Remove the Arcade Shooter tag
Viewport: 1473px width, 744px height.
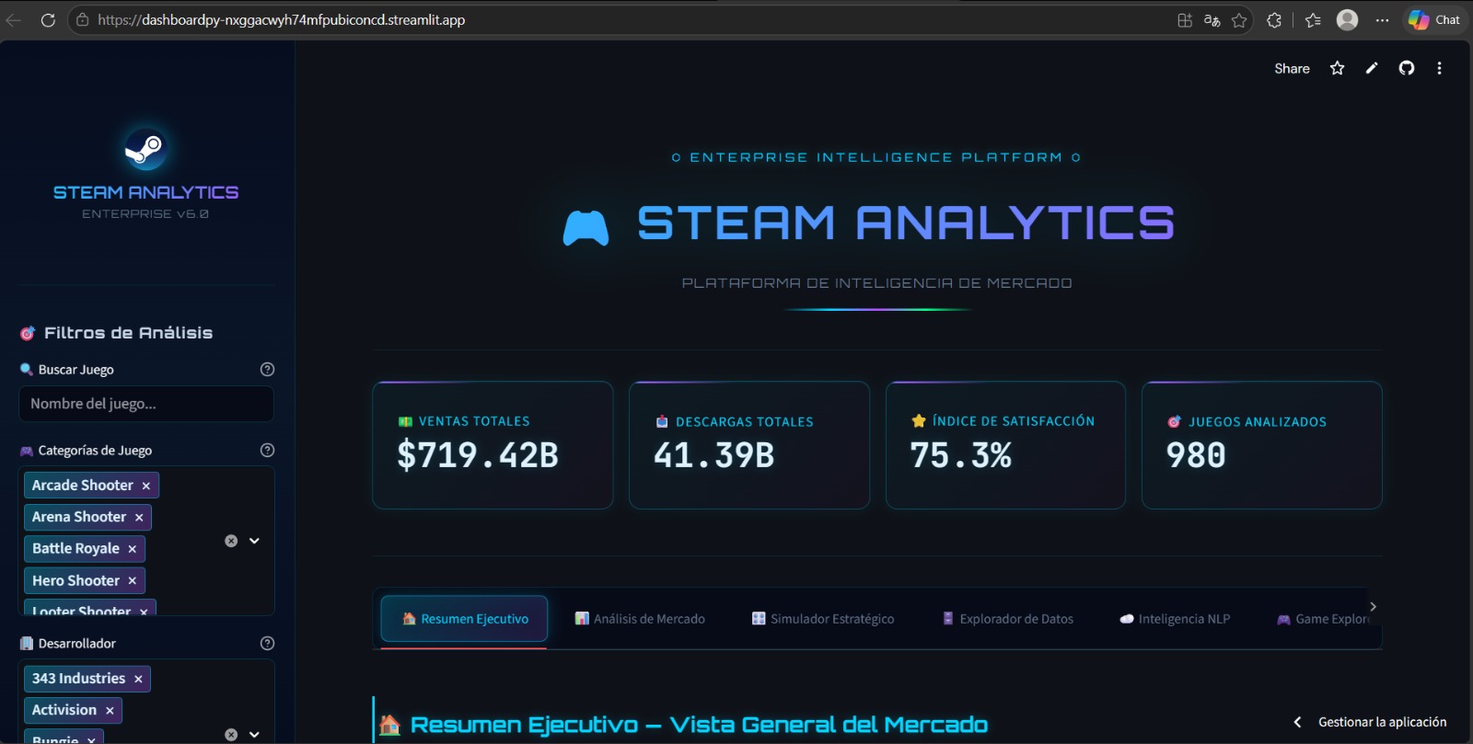(145, 486)
